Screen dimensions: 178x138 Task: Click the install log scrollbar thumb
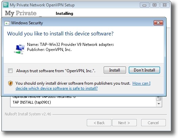coord(159,98)
